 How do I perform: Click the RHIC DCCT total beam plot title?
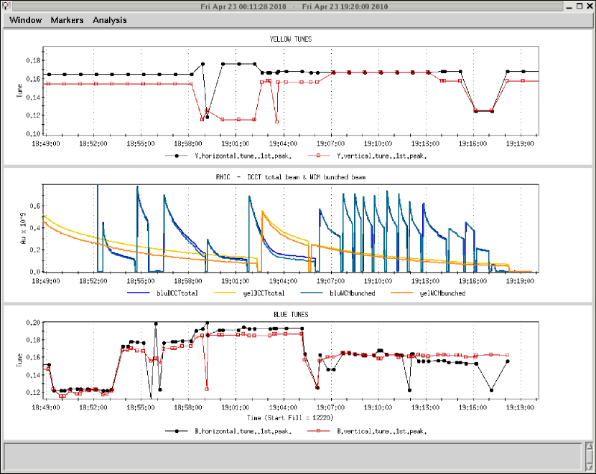(290, 176)
